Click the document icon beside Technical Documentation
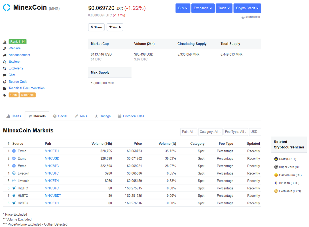309x227 pixels. pos(5,89)
